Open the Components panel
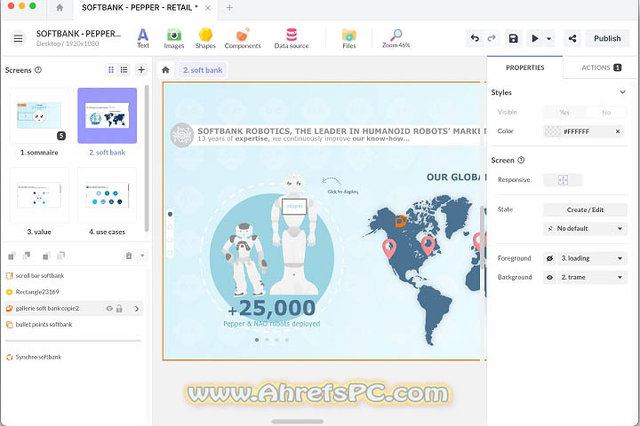 click(x=243, y=38)
